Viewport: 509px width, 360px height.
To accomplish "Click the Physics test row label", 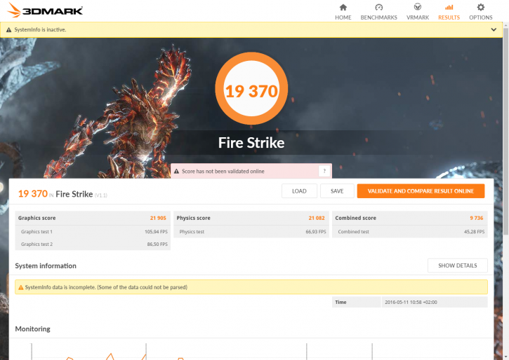I will coord(192,231).
